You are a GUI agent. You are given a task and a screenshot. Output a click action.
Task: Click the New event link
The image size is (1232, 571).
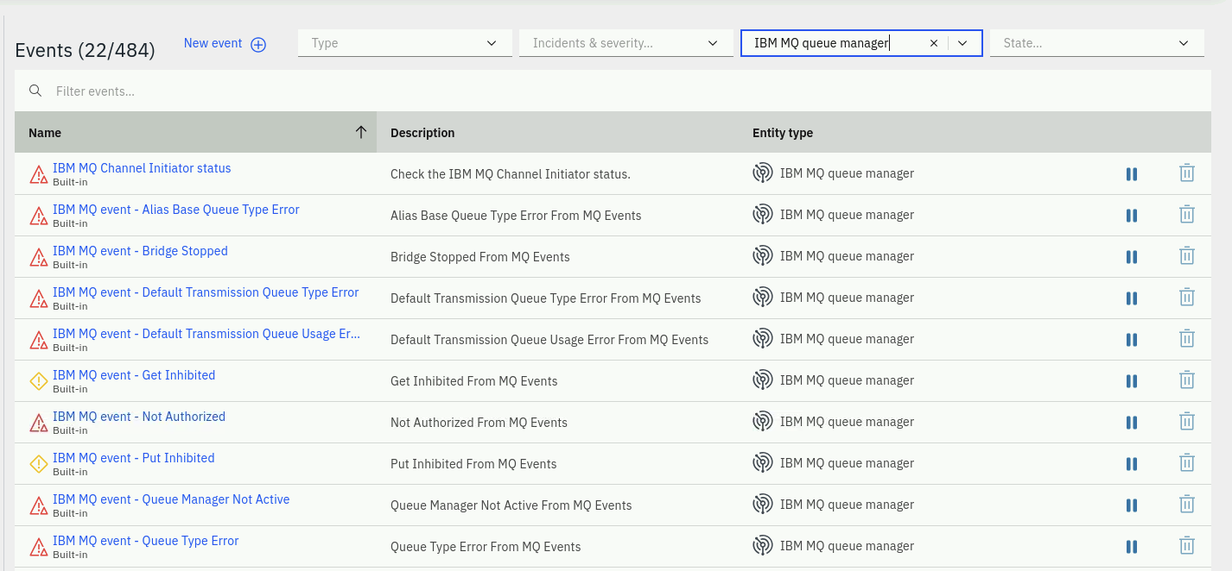click(213, 43)
